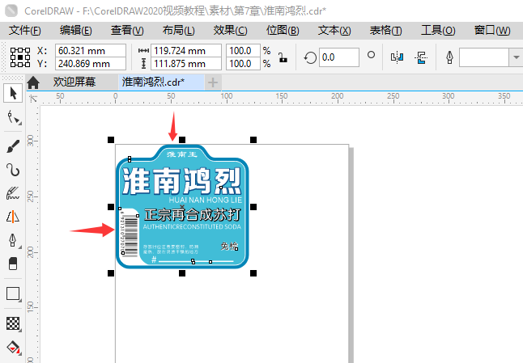Open the 位图(B) menu
523x363 pixels.
pyautogui.click(x=283, y=30)
